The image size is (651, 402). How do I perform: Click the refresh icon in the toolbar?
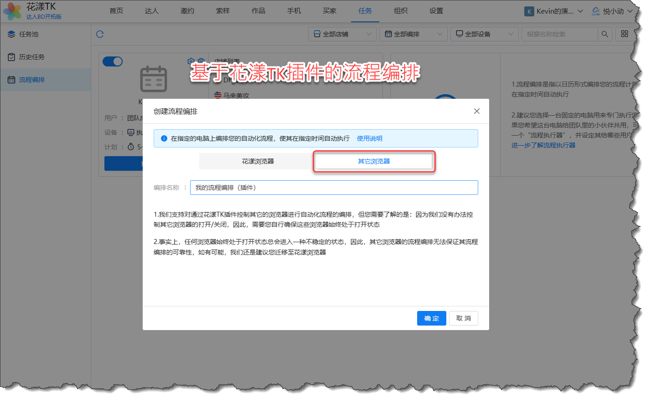[100, 34]
